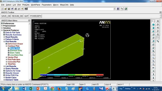Image resolution: width=162 pixels, height=91 pixels.
Task: Click the blue band in the contour legend
Action: click(44, 75)
